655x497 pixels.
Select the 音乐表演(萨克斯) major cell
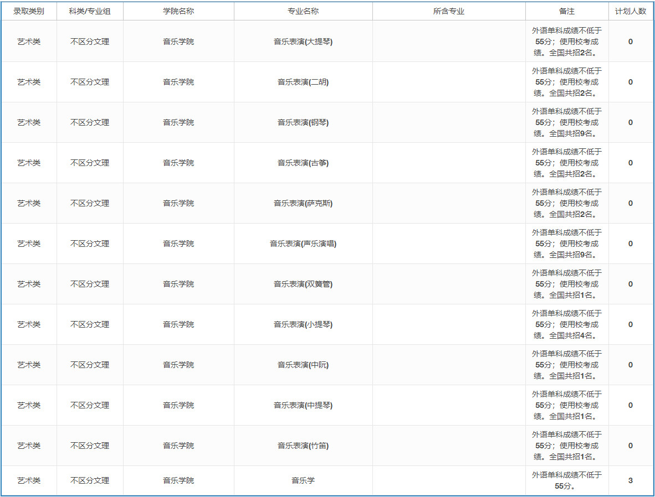point(303,203)
